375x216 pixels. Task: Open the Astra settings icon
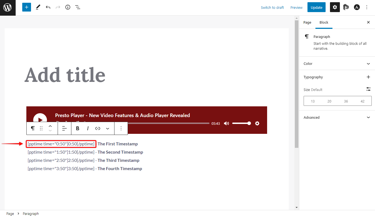pos(357,7)
